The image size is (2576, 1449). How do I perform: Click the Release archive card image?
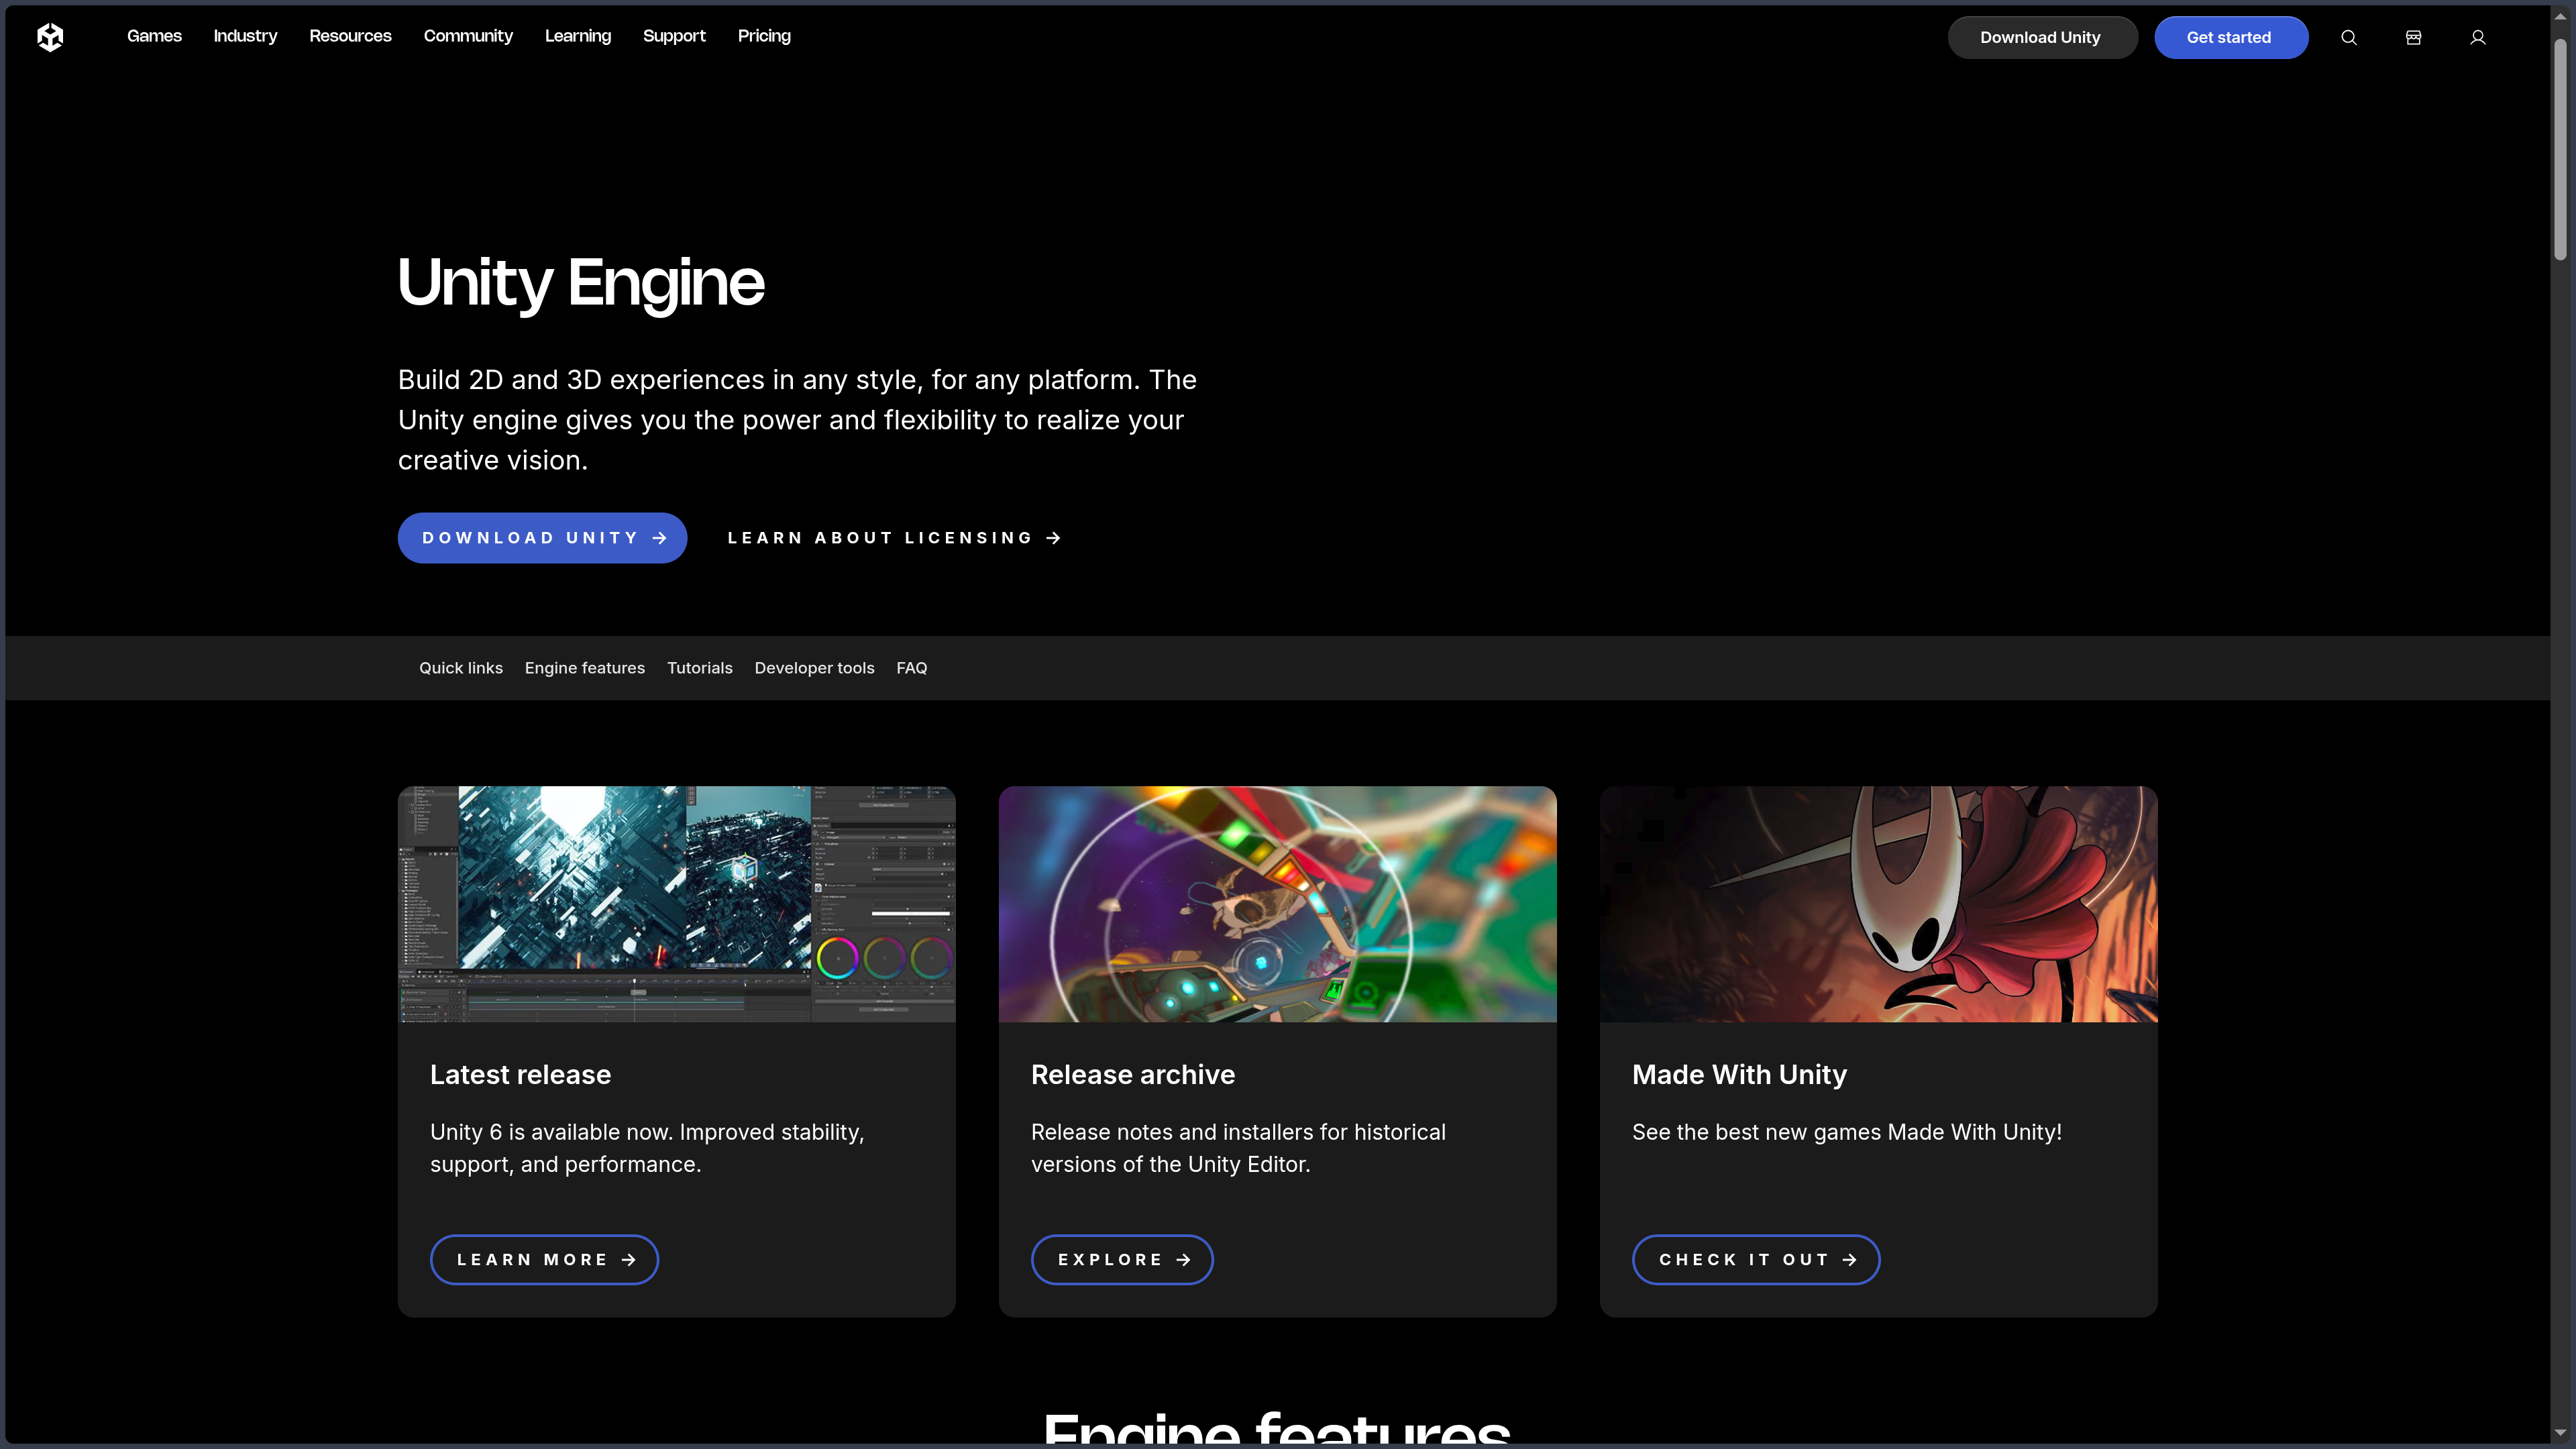pos(1277,904)
